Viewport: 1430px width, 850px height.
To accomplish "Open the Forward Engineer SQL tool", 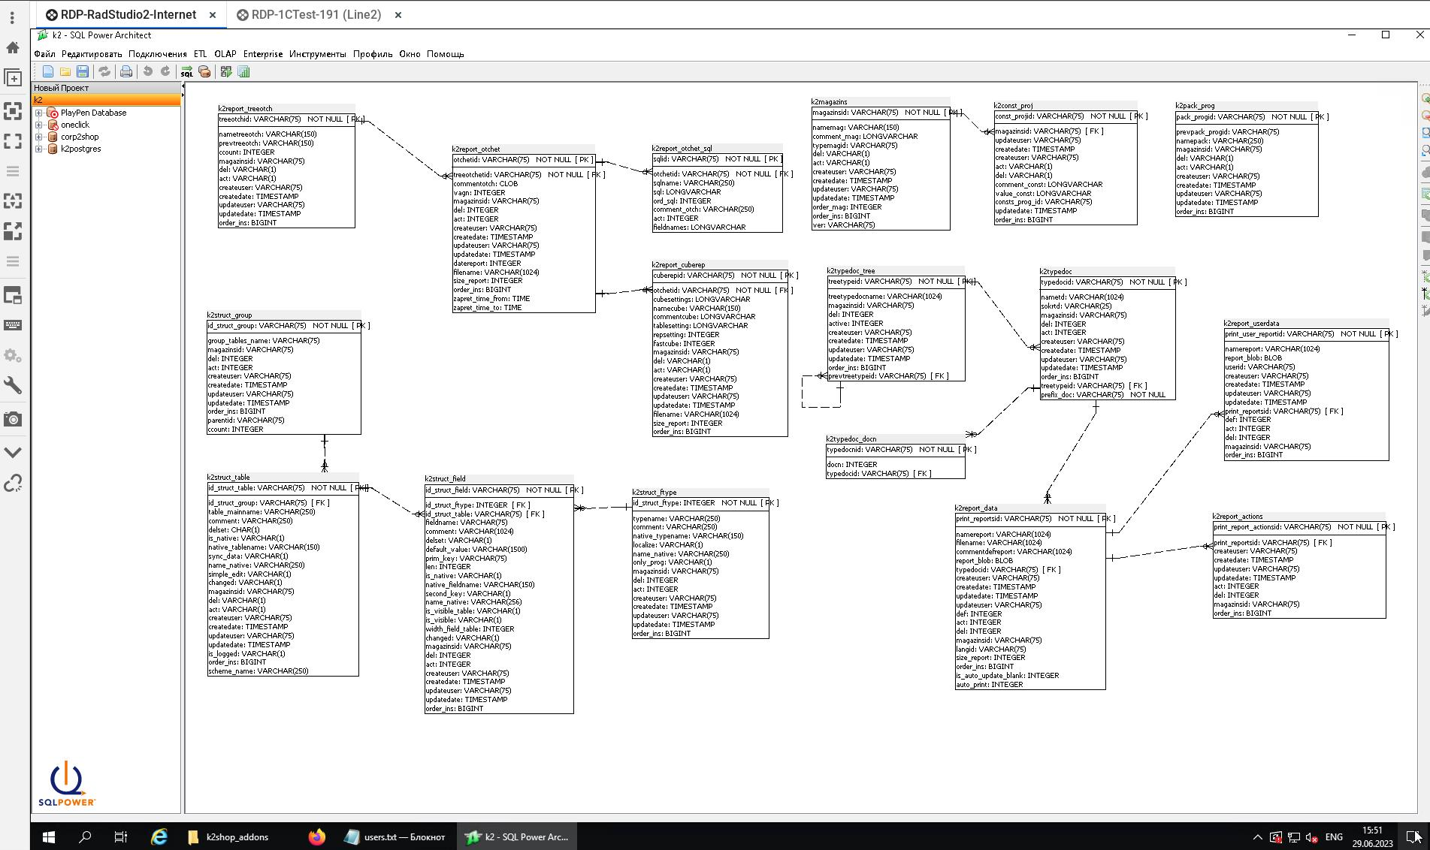I will 186,72.
